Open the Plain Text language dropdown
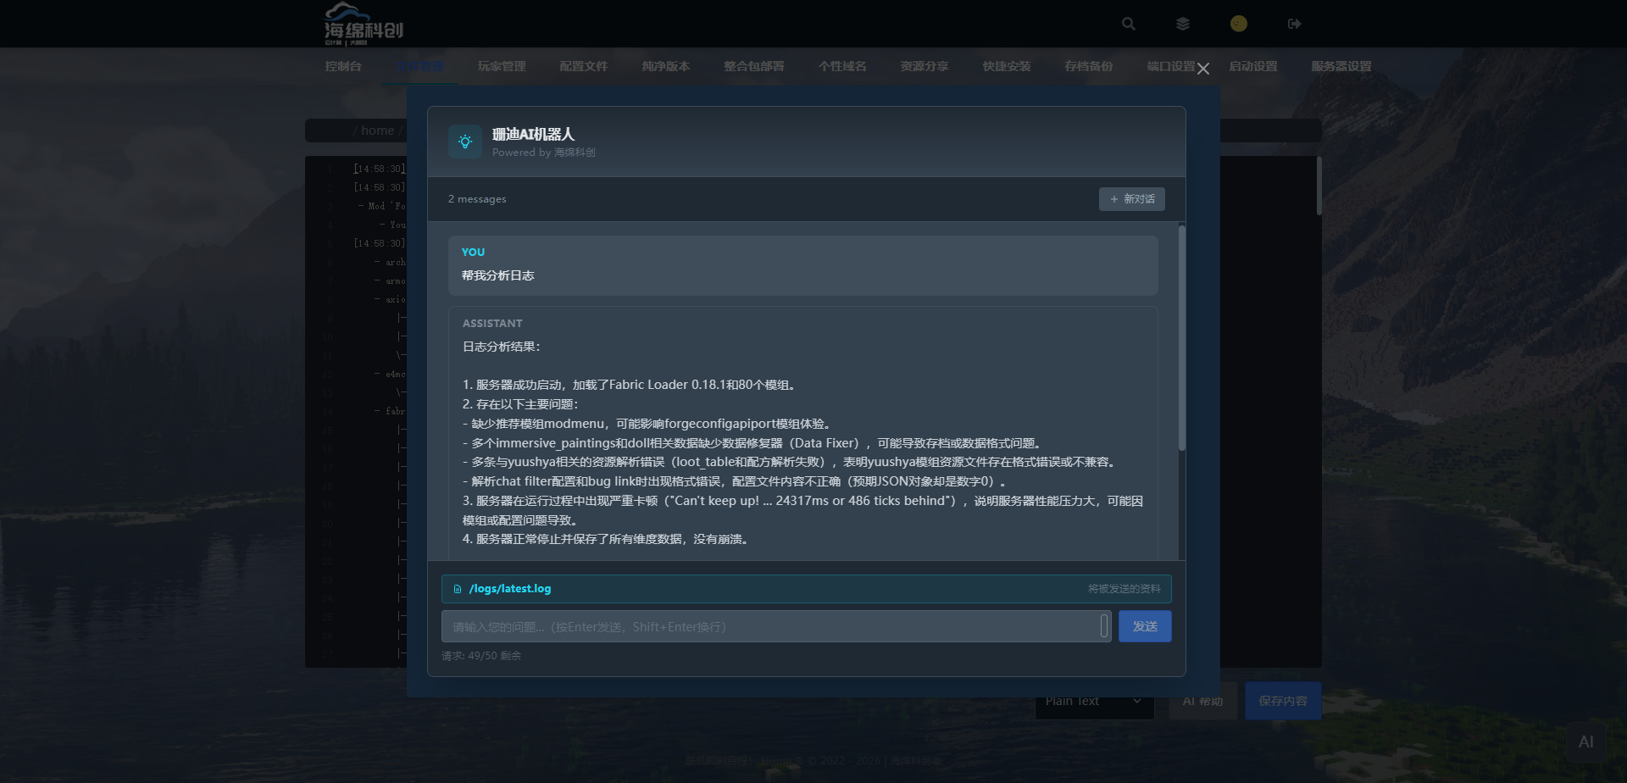 [x=1093, y=702]
